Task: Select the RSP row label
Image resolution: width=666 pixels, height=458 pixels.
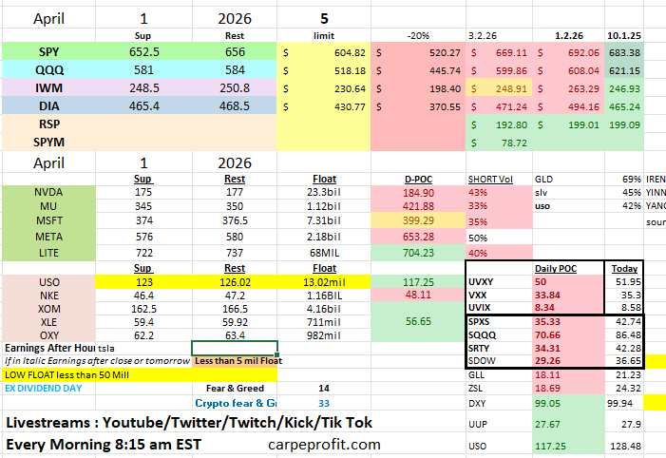Action: pos(48,124)
